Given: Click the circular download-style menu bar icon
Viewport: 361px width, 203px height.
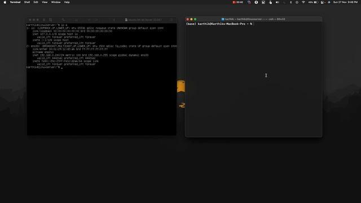Looking at the screenshot, I should click(256, 2).
